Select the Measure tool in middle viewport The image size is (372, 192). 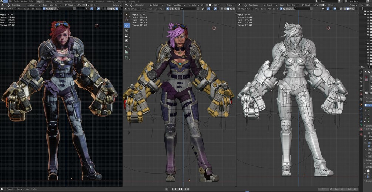[127, 52]
